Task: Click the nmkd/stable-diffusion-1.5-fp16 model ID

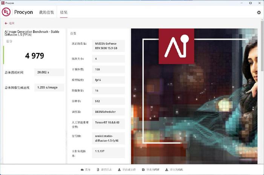Action: click(109, 138)
